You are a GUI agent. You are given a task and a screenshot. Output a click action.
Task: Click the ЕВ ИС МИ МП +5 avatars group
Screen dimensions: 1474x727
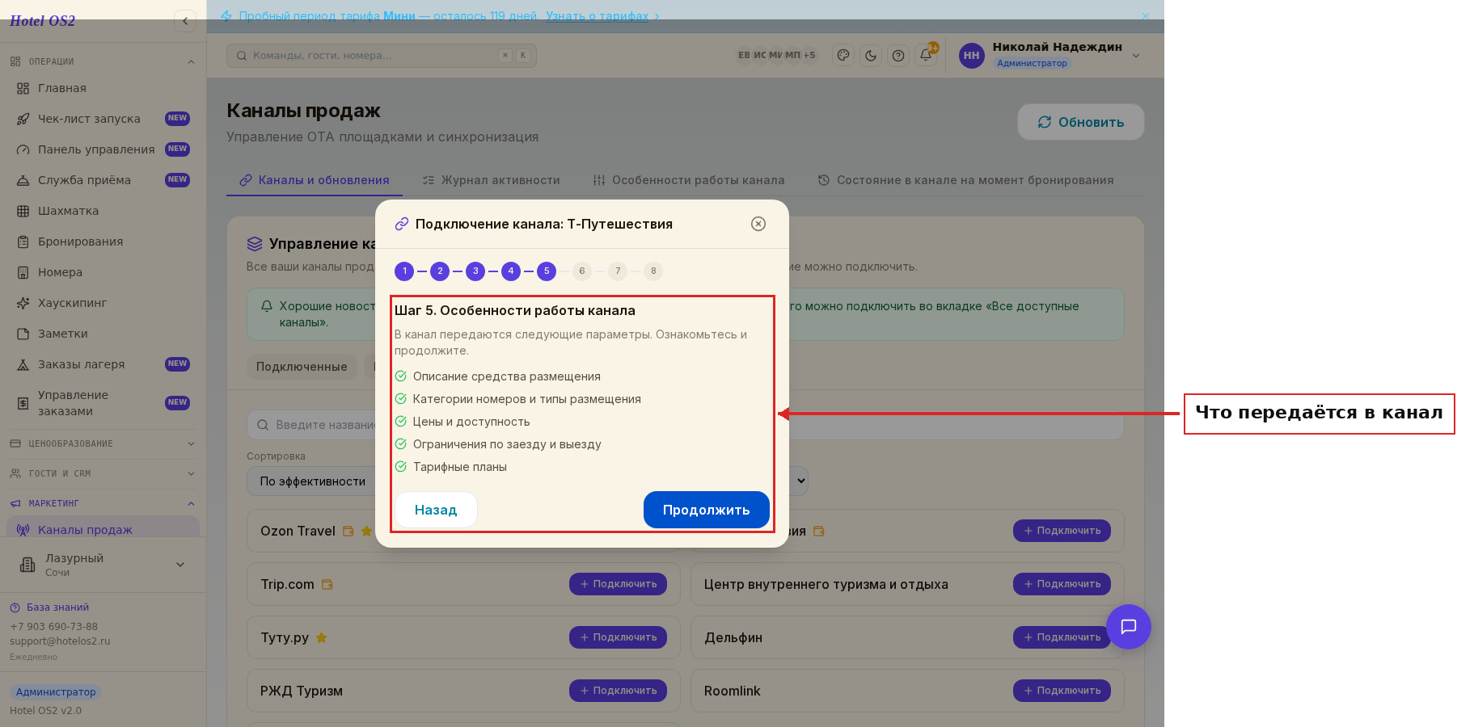pyautogui.click(x=776, y=56)
